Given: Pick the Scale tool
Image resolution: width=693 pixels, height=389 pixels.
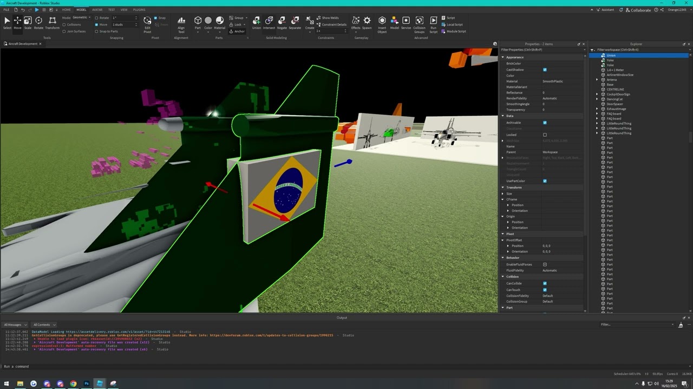Looking at the screenshot, I should pos(28,23).
